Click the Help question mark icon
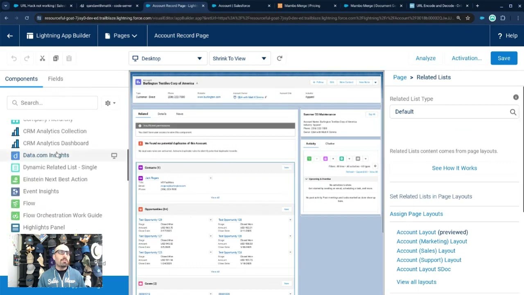Viewport: 524px width, 295px height. click(500, 36)
